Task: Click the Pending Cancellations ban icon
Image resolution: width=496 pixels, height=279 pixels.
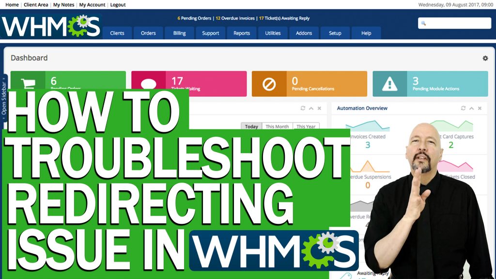Action: point(269,84)
